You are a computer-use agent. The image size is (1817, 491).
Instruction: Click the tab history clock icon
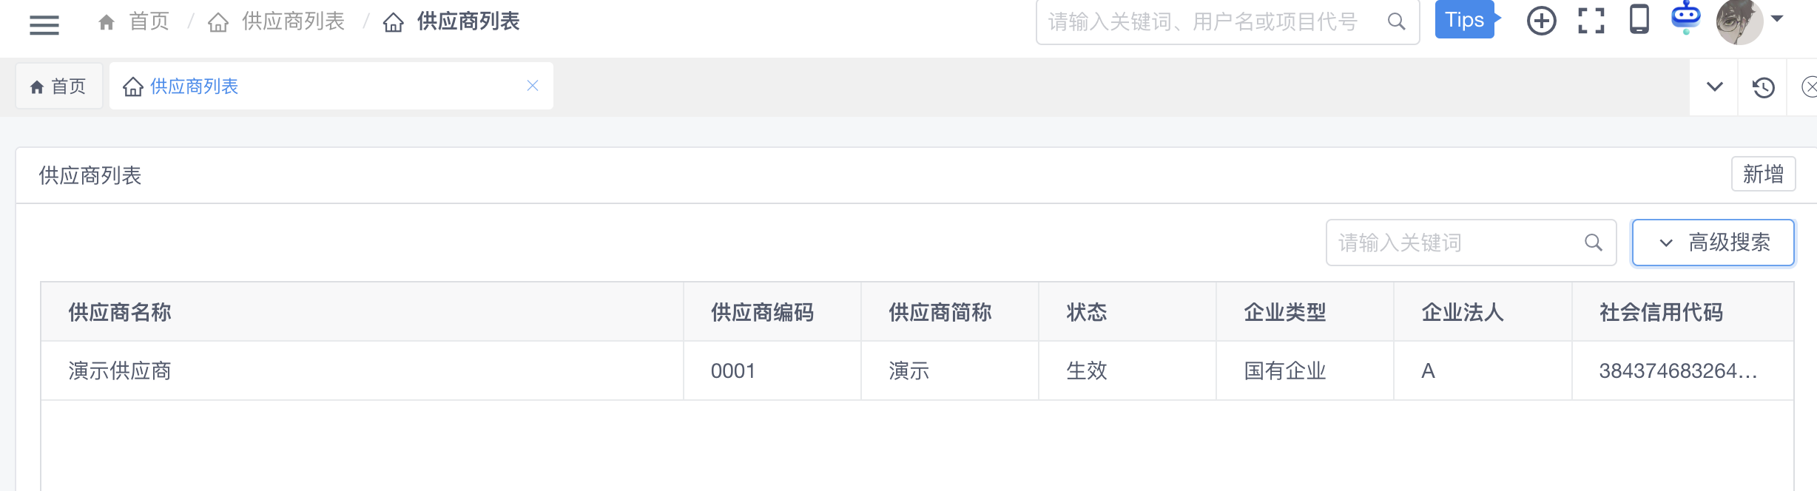(x=1763, y=87)
